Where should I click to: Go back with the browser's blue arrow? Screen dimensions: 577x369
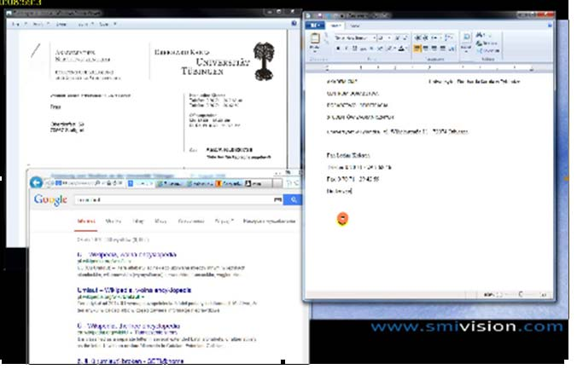pos(36,182)
